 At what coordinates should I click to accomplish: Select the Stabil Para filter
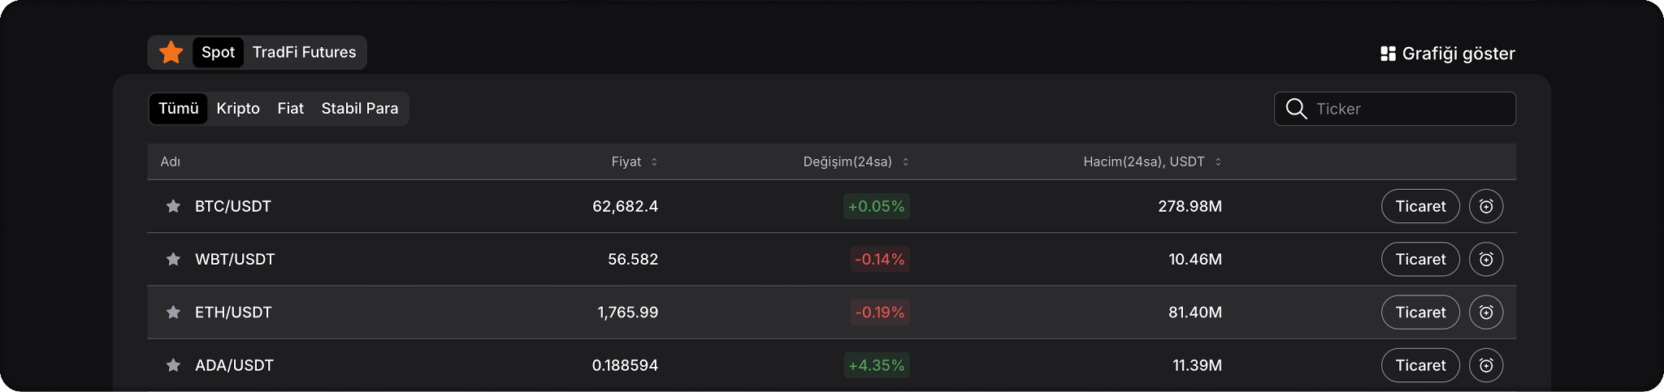[x=360, y=109]
